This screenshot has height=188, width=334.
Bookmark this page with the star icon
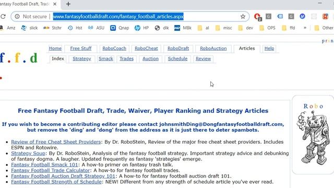coord(243,16)
